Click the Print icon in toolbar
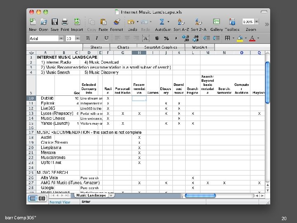Screen dimensions: 297x223 (65, 22)
